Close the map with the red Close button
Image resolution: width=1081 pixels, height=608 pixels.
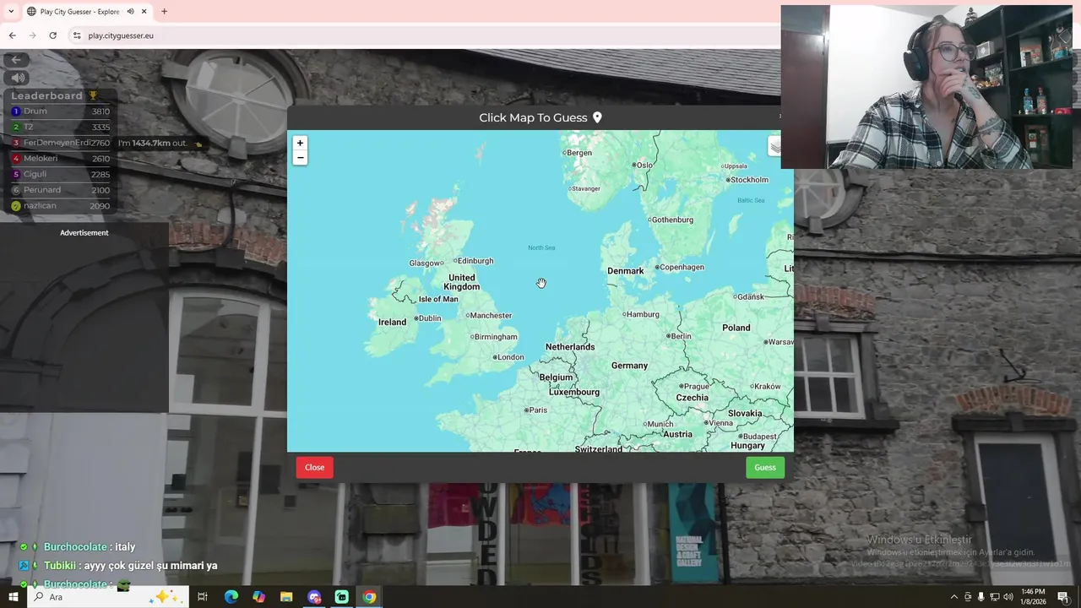point(314,468)
